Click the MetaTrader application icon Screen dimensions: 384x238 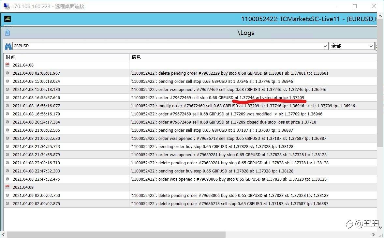tap(7, 19)
